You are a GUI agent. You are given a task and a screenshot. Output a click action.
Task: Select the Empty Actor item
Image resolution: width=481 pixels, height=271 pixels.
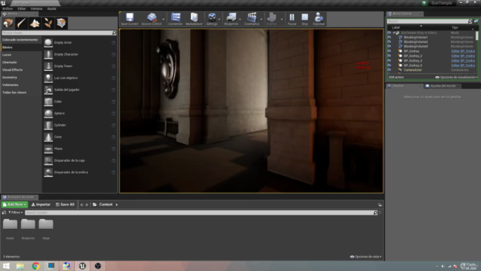point(80,43)
